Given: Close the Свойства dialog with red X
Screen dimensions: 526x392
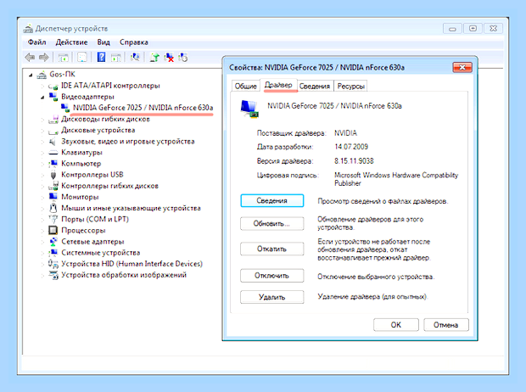Looking at the screenshot, I should [x=462, y=68].
